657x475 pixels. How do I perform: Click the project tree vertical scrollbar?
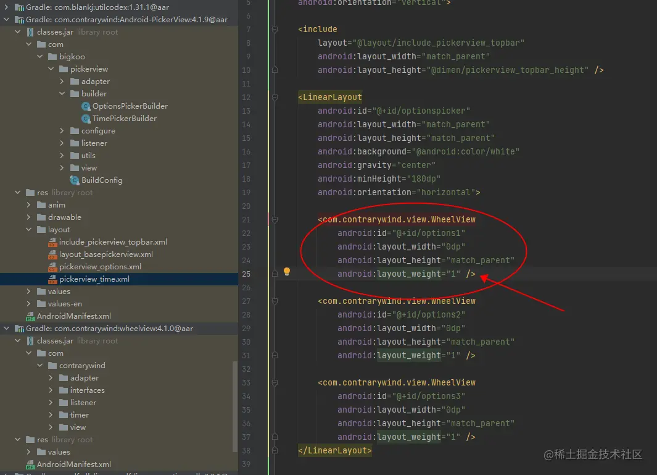[x=234, y=407]
